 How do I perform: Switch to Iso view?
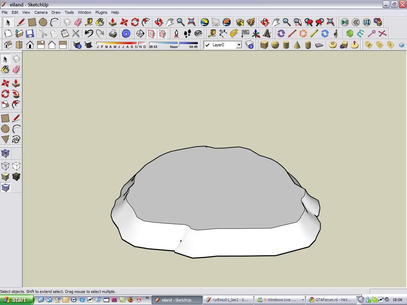[x=8, y=45]
